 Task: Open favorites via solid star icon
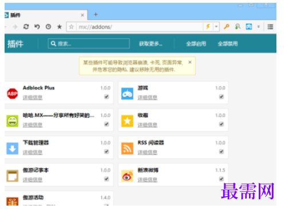pyautogui.click(x=60, y=27)
